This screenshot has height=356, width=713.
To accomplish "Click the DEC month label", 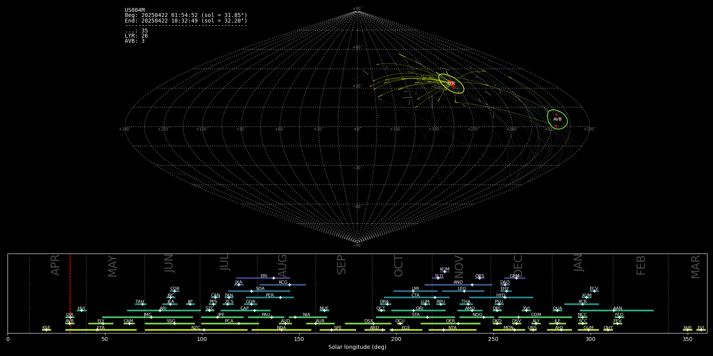I will click(x=518, y=266).
